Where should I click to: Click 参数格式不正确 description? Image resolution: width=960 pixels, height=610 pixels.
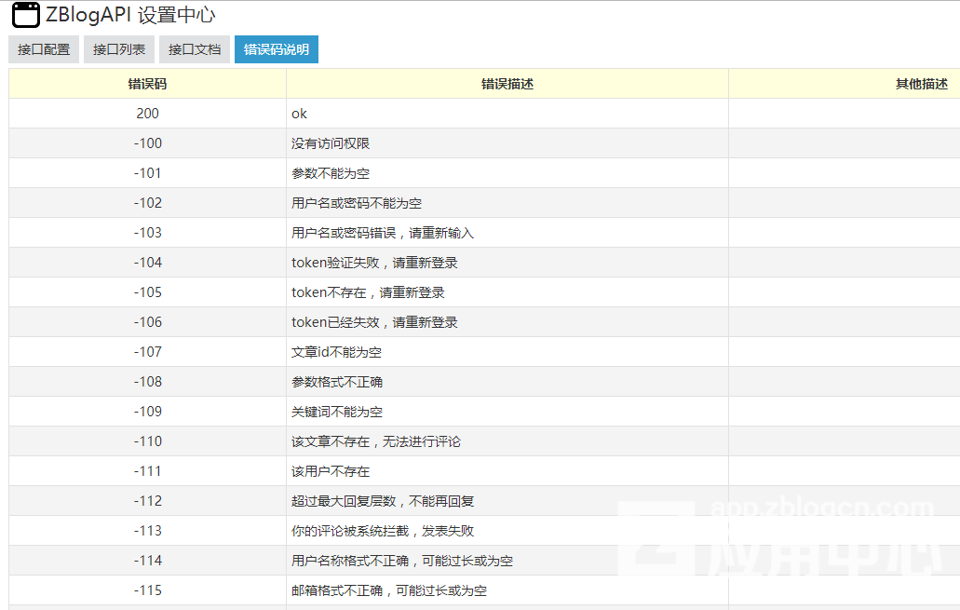point(337,382)
